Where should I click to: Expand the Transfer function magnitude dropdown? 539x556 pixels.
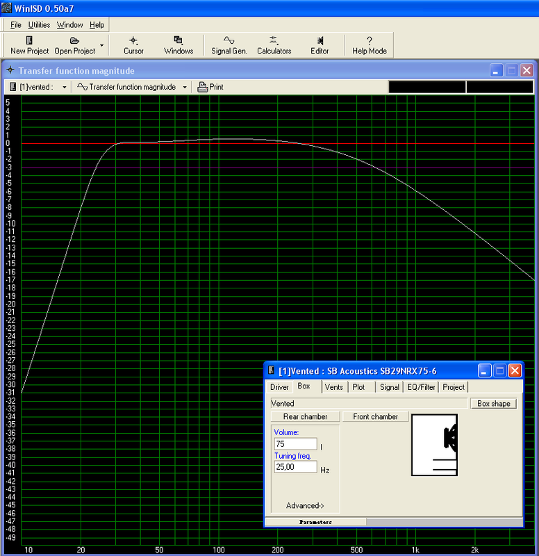185,88
